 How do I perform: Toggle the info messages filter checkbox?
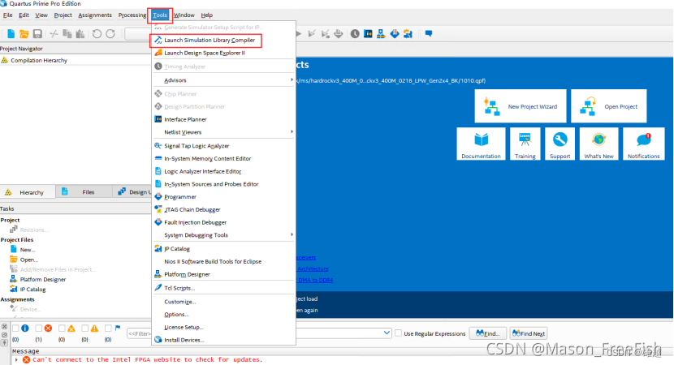16,328
